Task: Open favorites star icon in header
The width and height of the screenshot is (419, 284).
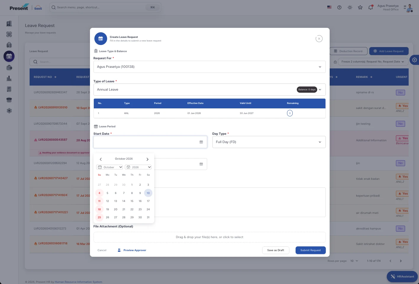Action: (360, 7)
